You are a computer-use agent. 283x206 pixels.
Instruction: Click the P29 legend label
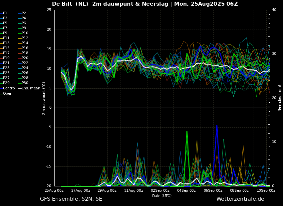(6, 83)
